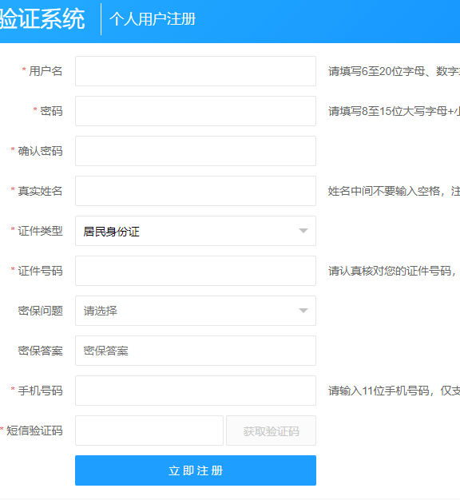Click the 证件号码 input field
The image size is (460, 500).
click(196, 271)
